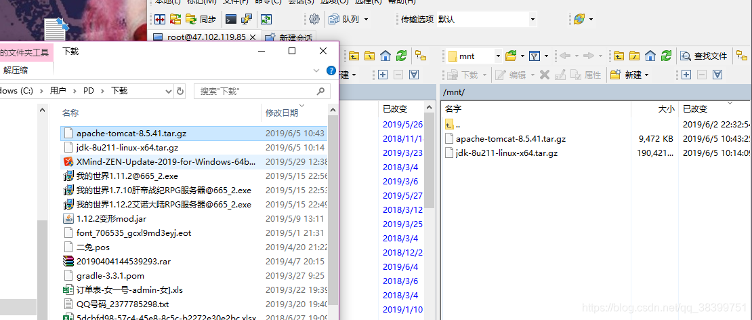This screenshot has width=752, height=320.
Task: Sort Explorer files by 修改日期 column
Action: tap(282, 113)
